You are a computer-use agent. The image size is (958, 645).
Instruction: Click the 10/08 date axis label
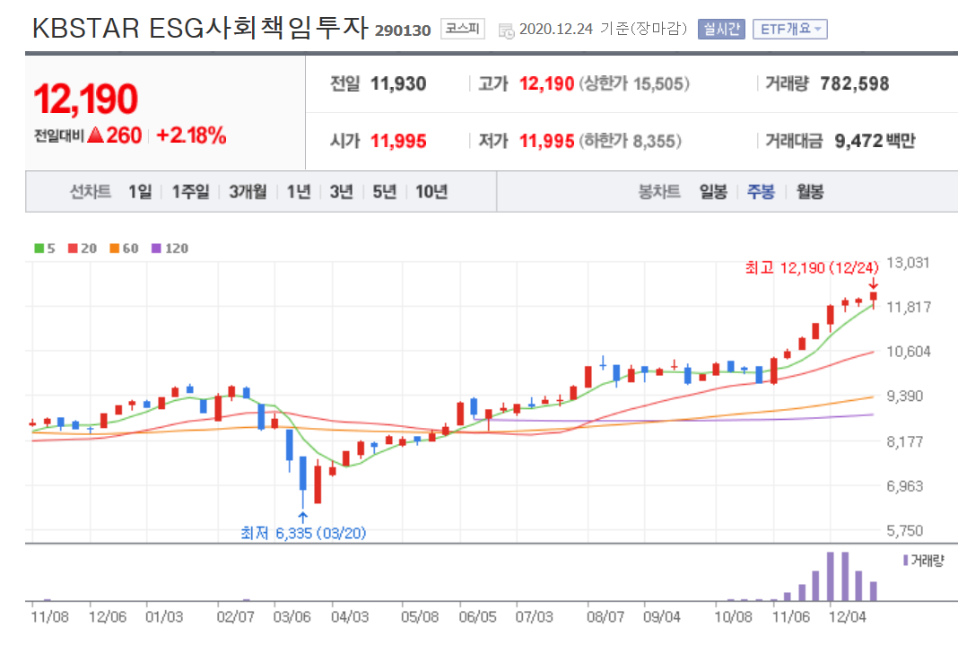733,617
